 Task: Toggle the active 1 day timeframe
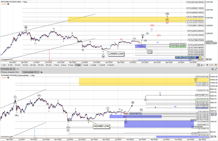(x=78, y=65)
